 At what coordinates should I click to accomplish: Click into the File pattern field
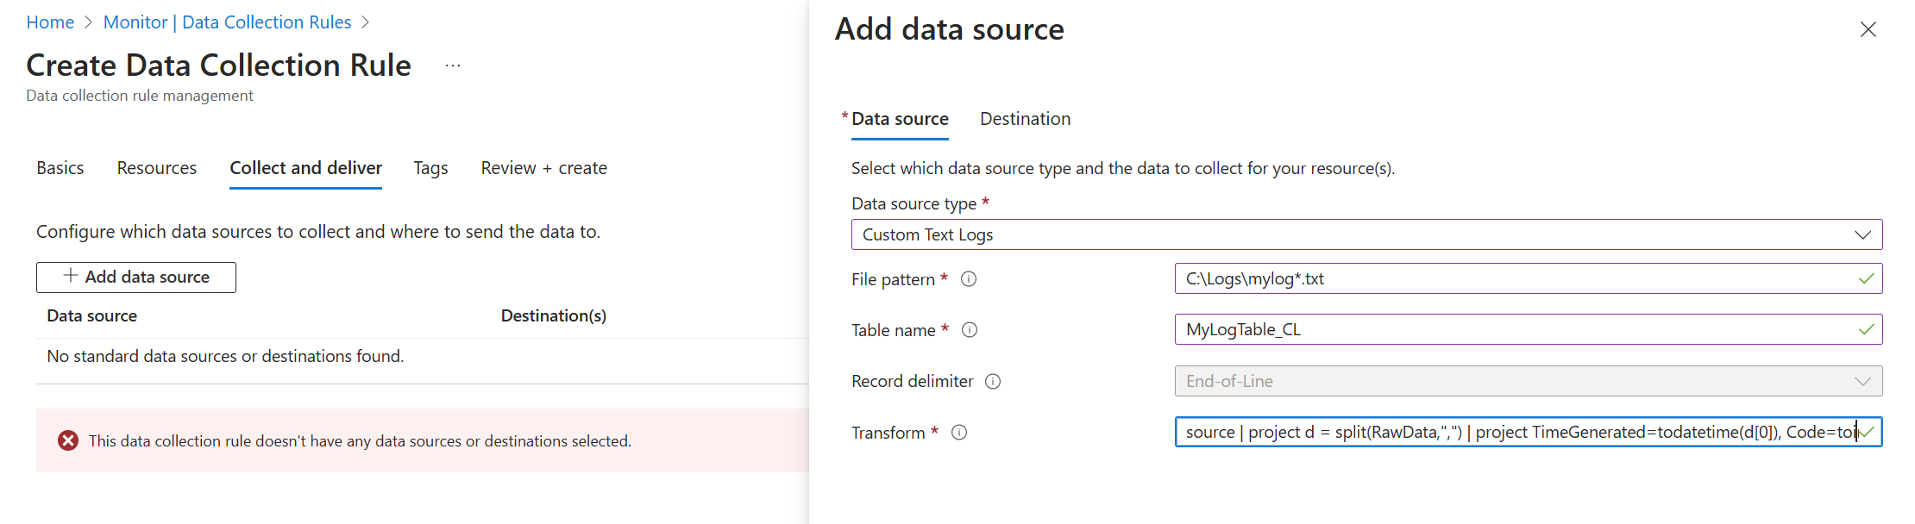[x=1510, y=279]
